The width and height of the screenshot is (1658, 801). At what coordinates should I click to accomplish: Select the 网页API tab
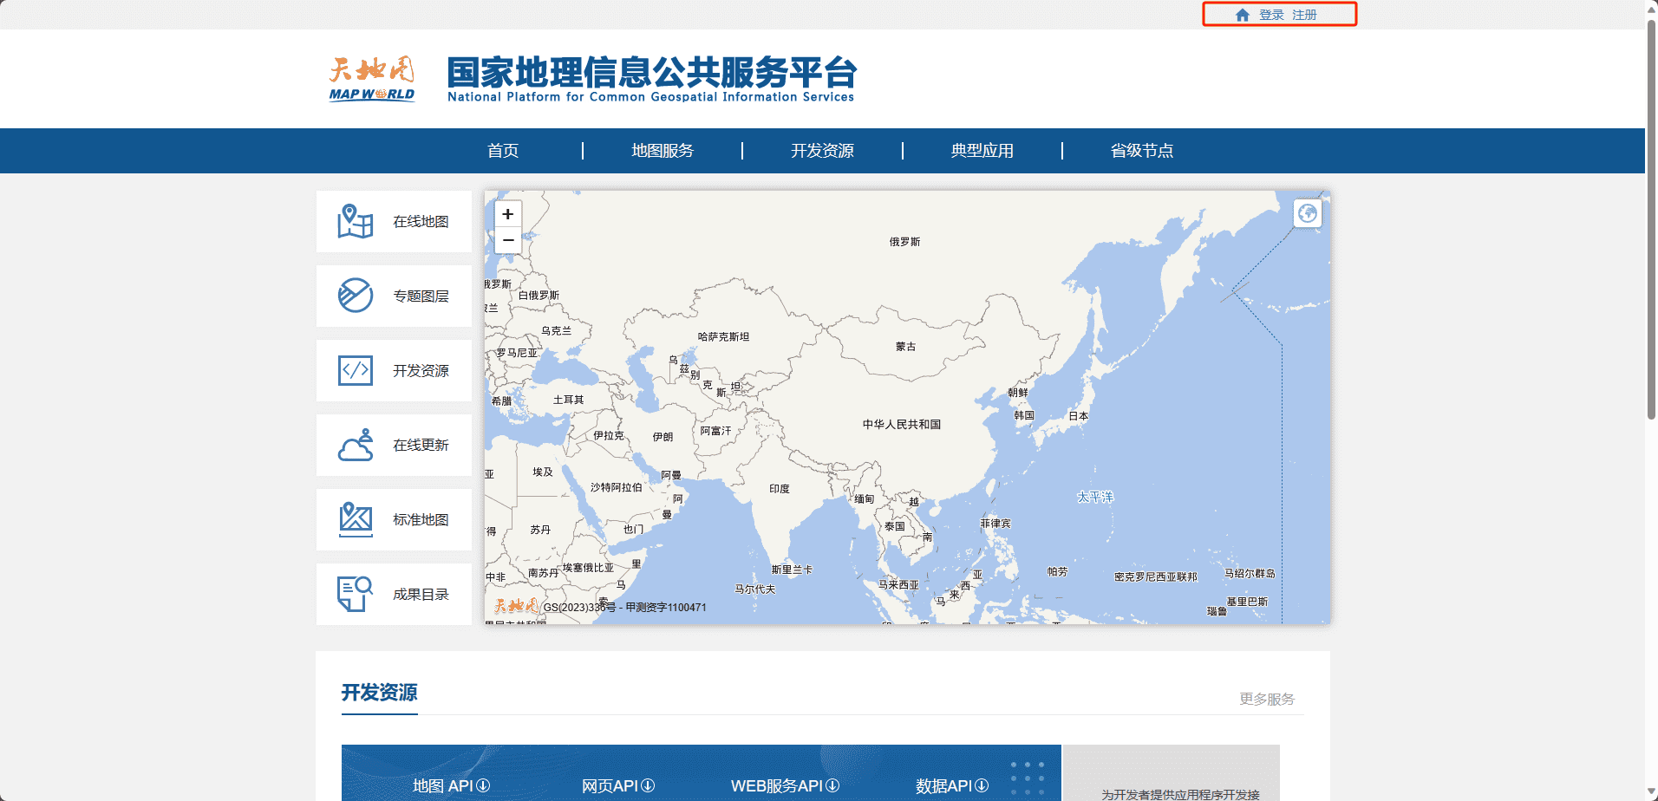(610, 786)
